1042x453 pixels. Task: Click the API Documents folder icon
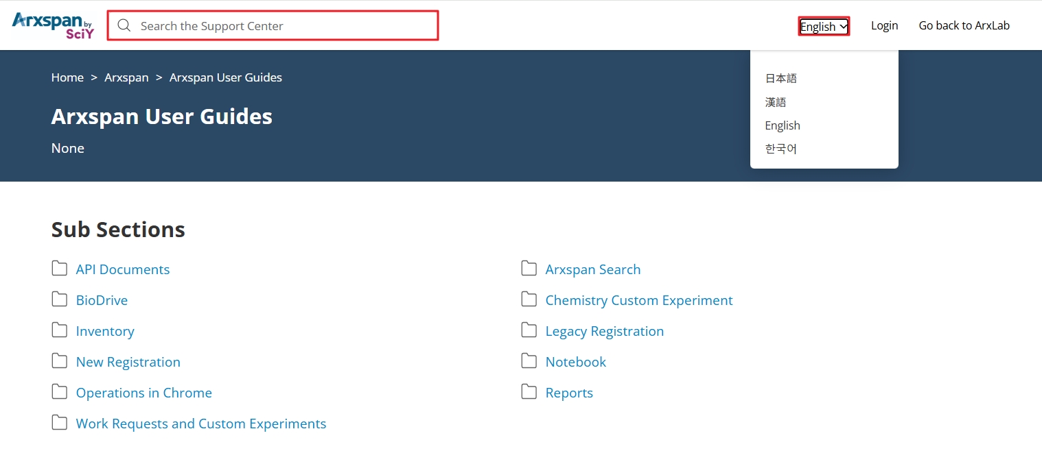pos(60,269)
